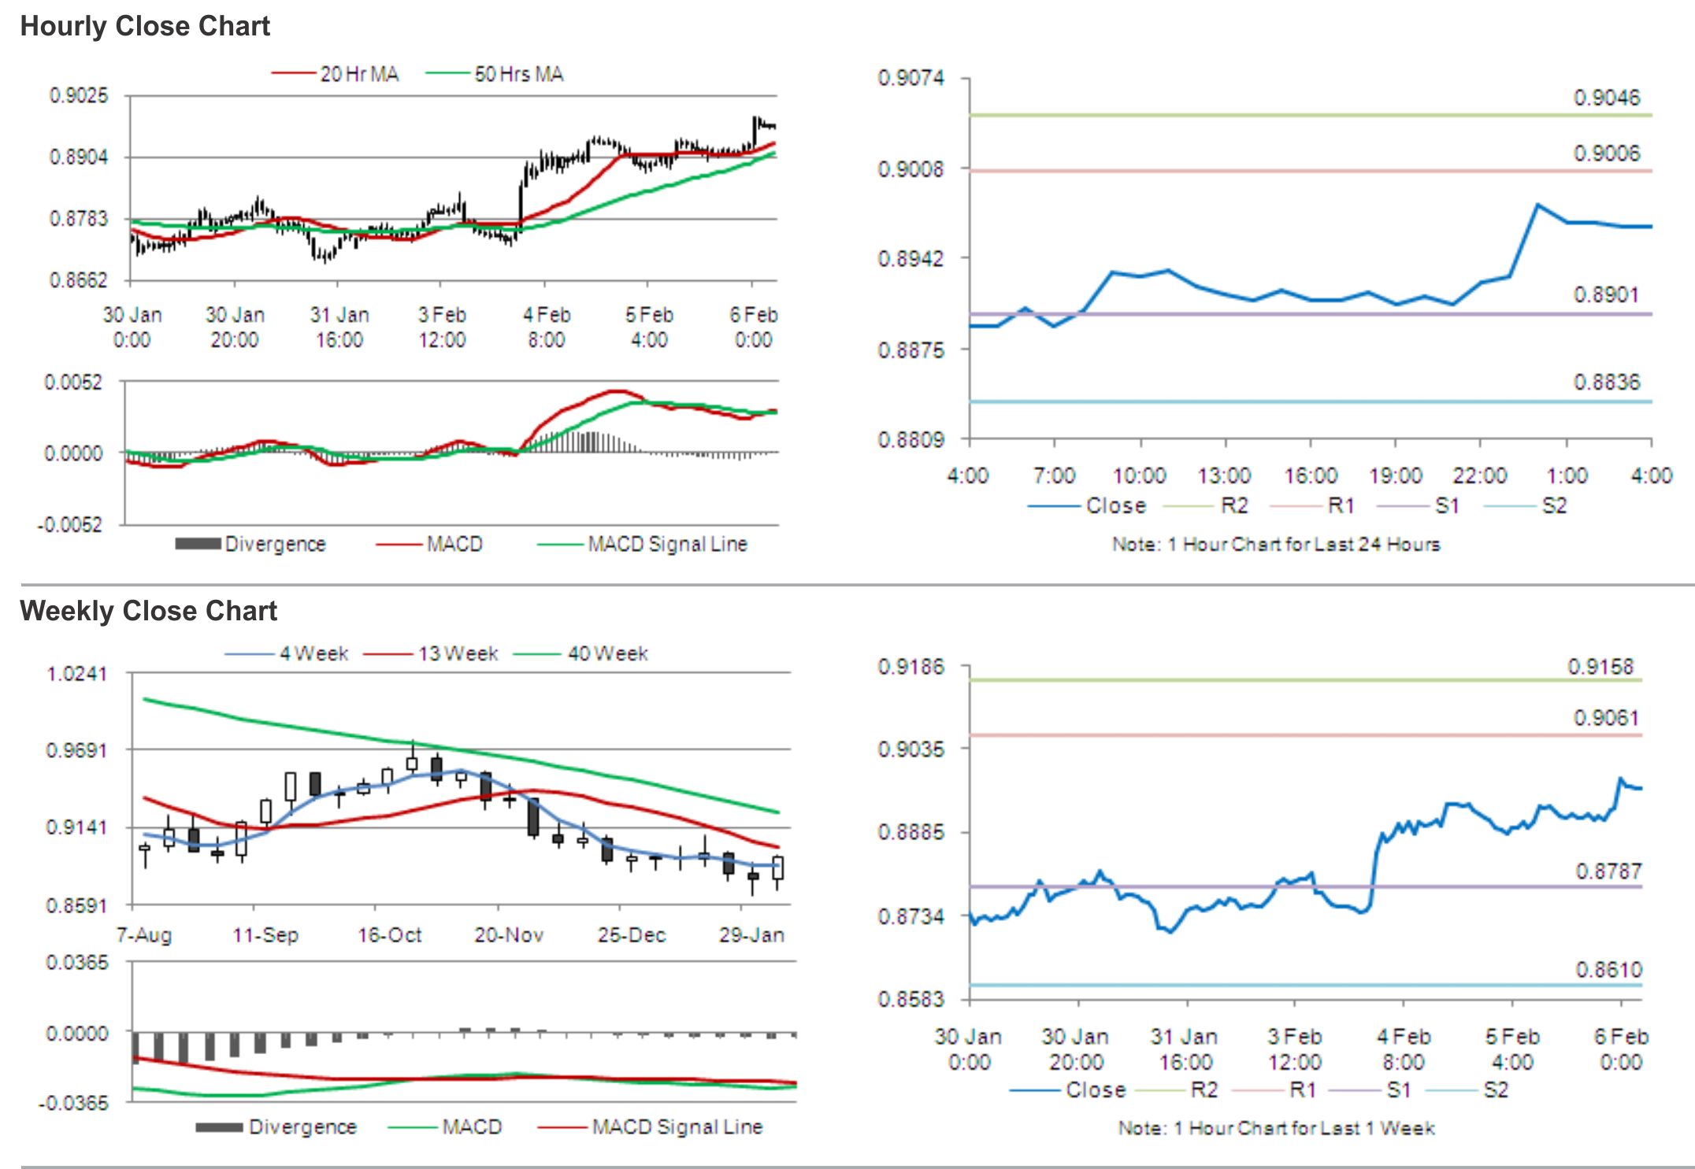The height and width of the screenshot is (1169, 1695).
Task: Click the 16-Oct date label
Action: [x=389, y=935]
